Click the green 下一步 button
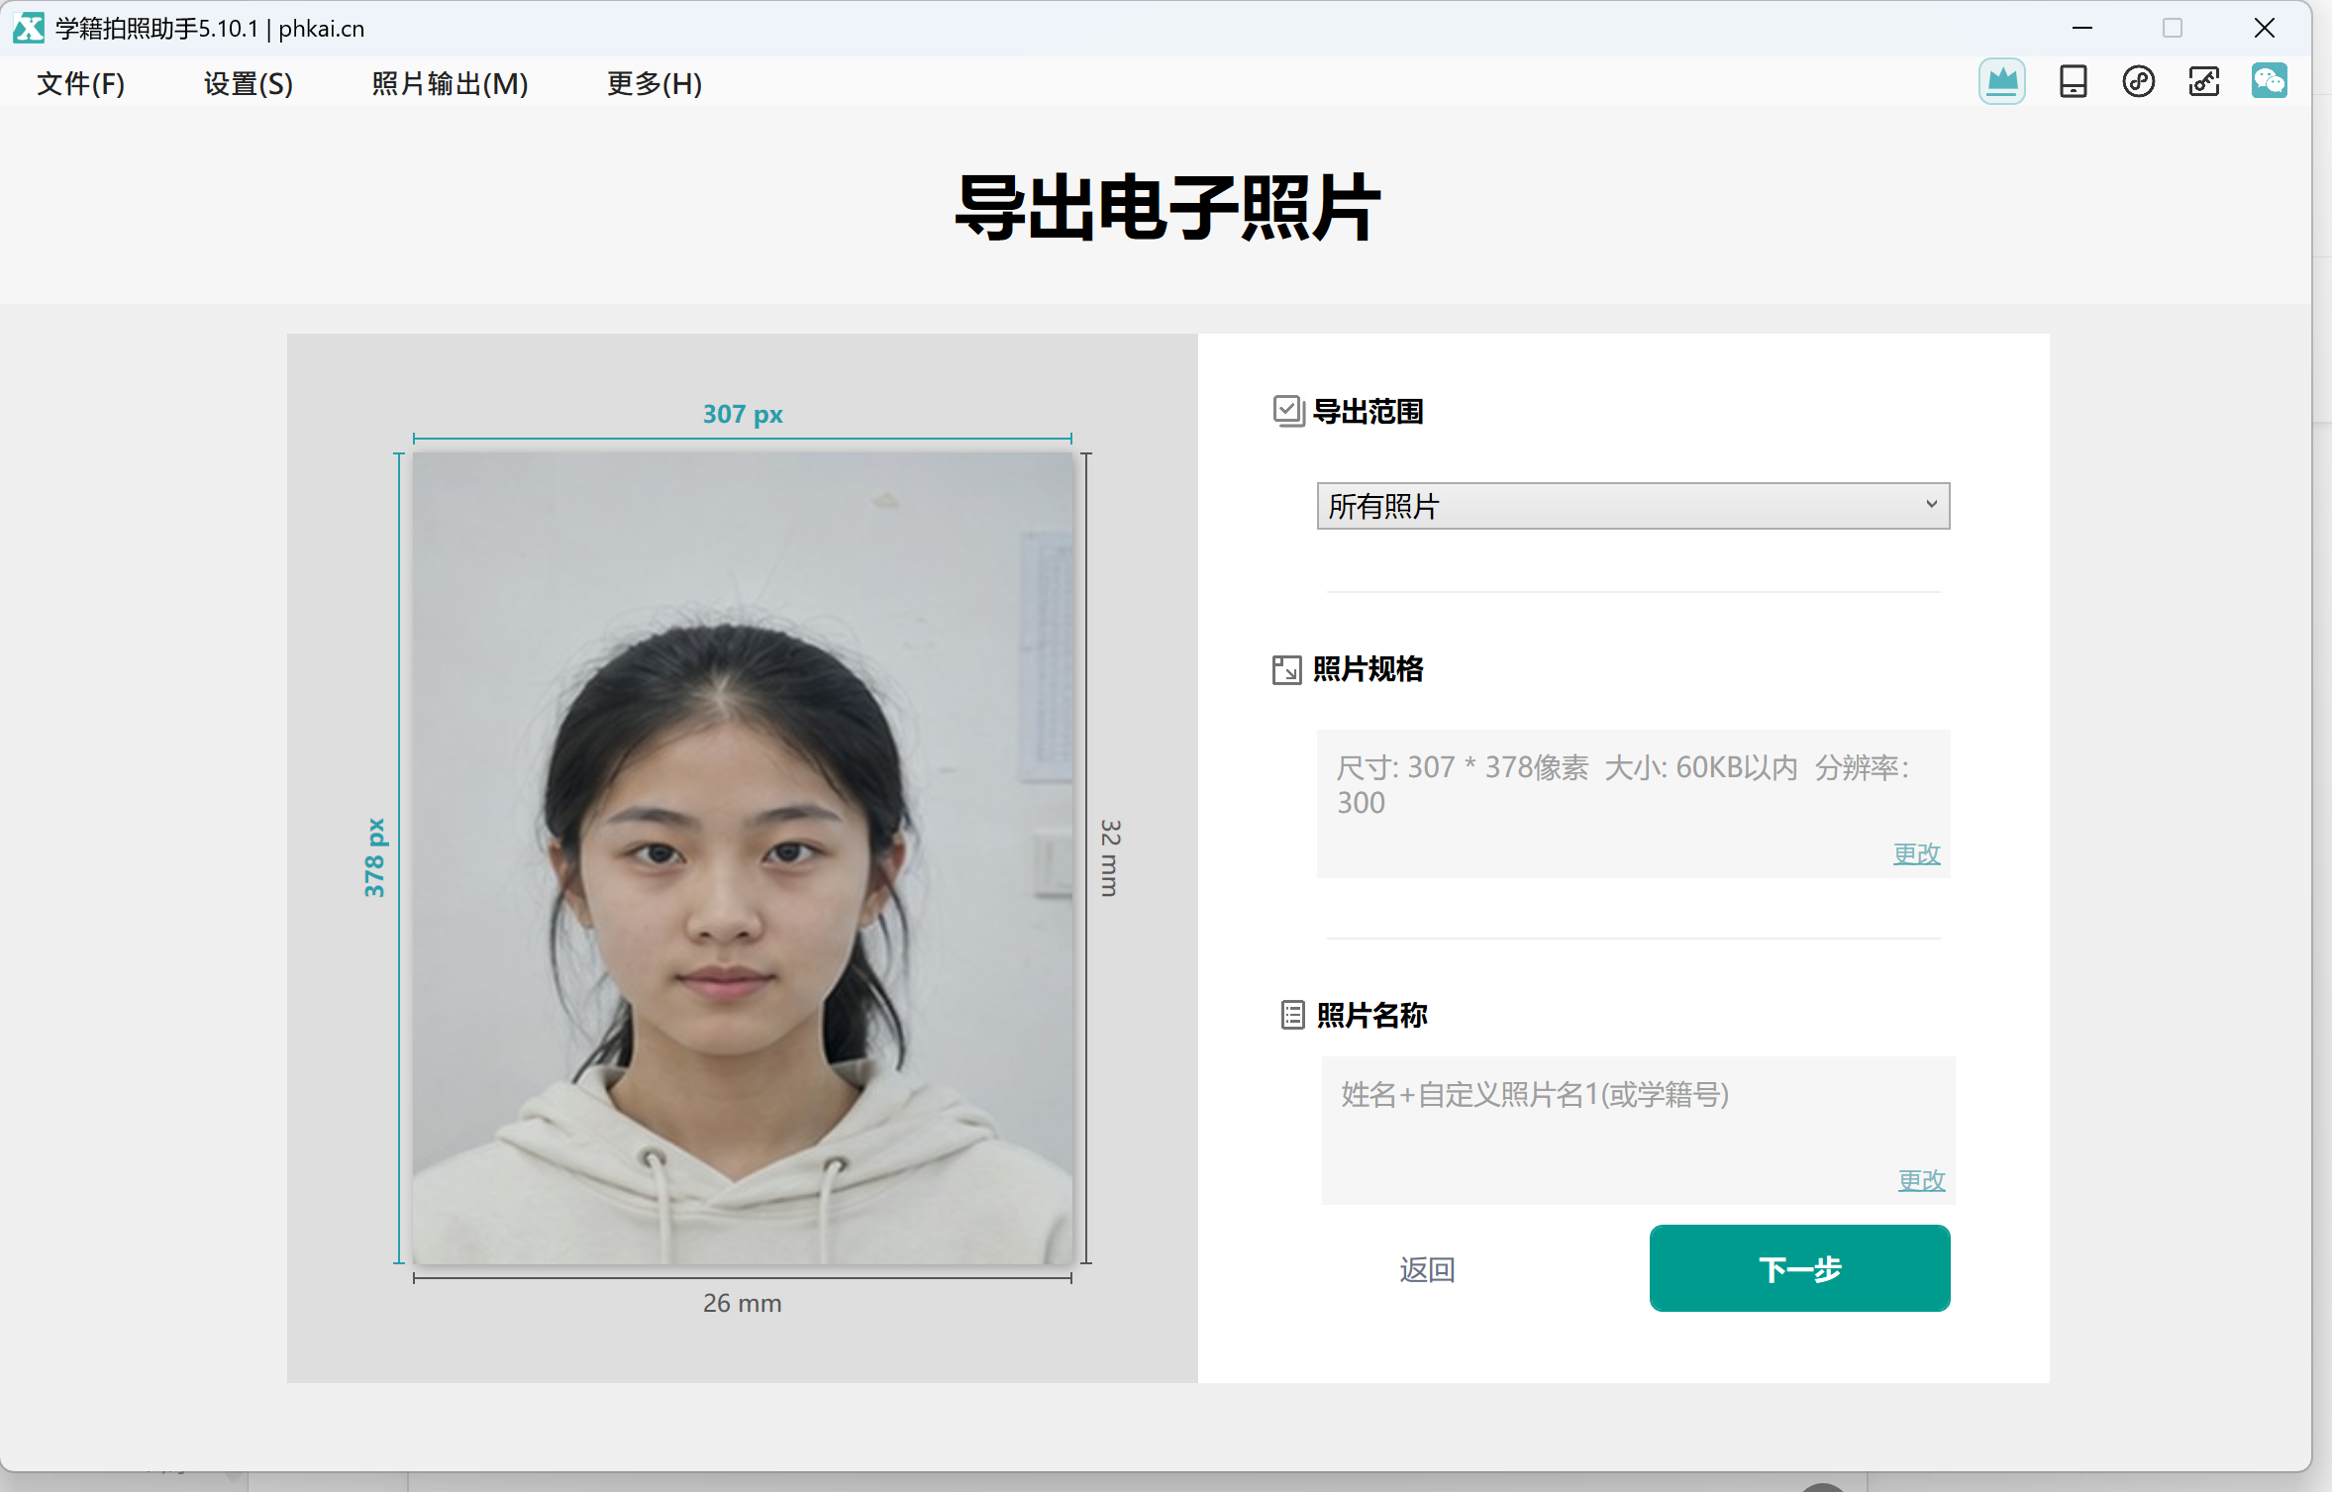The height and width of the screenshot is (1492, 2332). point(1799,1268)
